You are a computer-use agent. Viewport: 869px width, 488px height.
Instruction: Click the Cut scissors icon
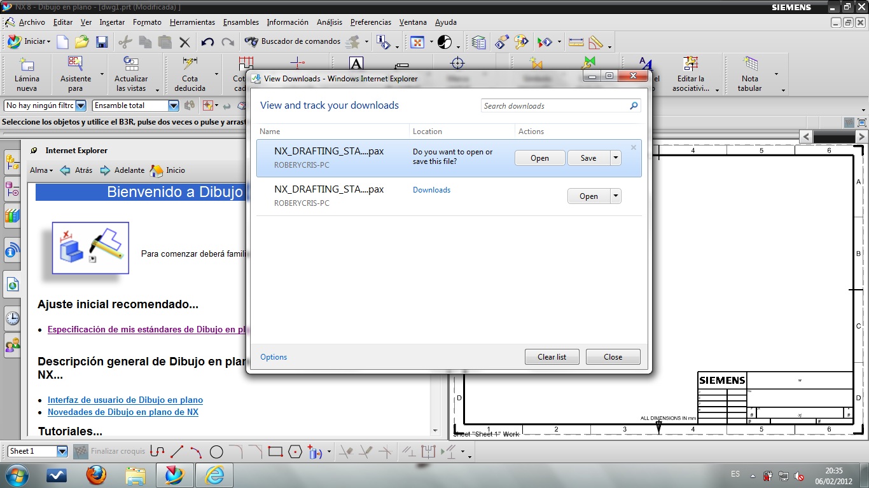click(125, 42)
